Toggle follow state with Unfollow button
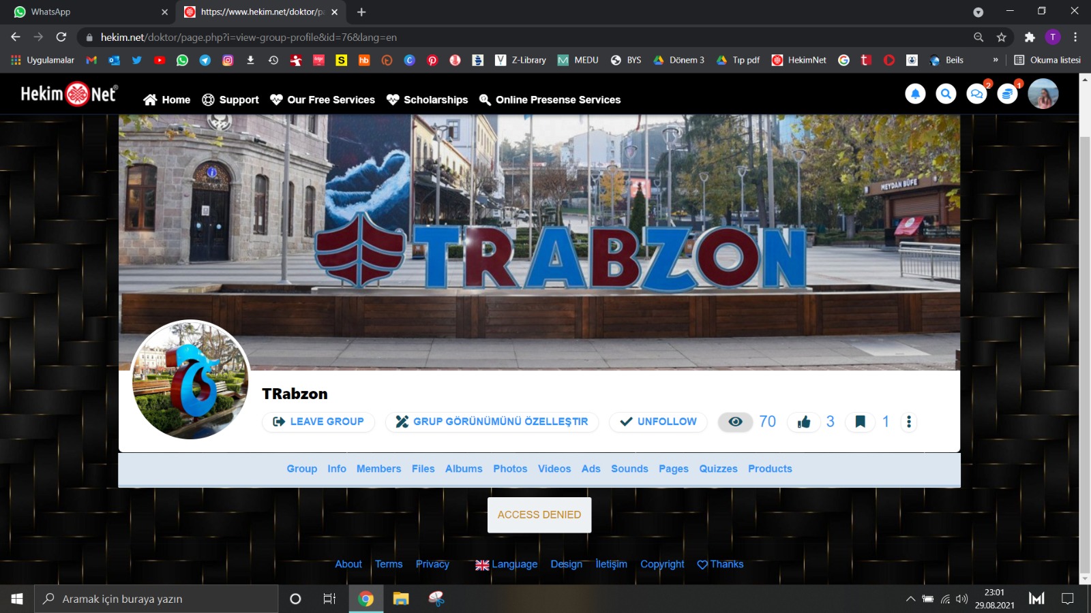 point(658,422)
